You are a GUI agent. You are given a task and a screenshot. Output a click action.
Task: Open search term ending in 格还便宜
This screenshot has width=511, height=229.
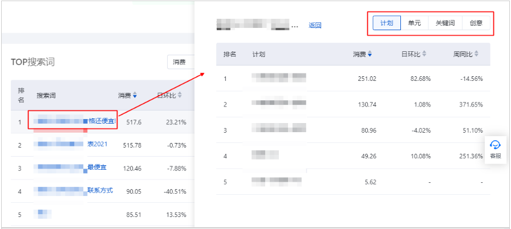[x=102, y=121]
